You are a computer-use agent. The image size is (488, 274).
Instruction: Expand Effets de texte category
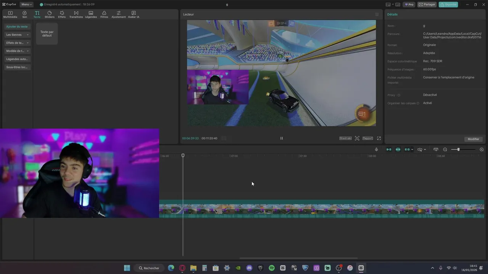click(x=17, y=43)
